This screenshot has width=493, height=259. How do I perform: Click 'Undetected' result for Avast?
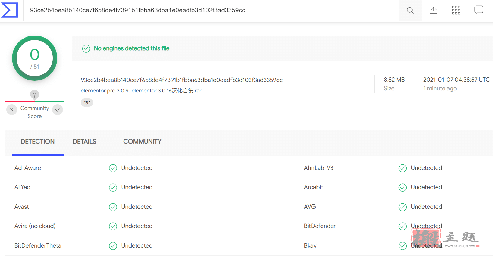[137, 207]
